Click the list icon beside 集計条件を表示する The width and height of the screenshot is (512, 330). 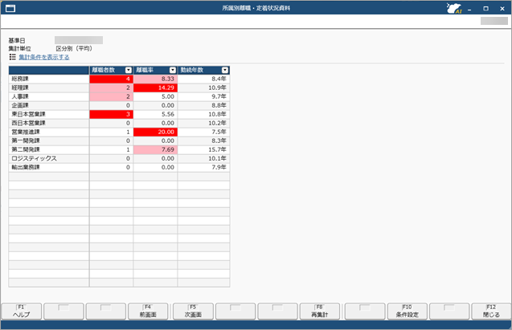click(x=12, y=57)
